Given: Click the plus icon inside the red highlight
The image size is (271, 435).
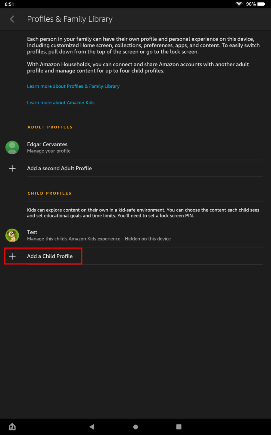Looking at the screenshot, I should point(12,256).
